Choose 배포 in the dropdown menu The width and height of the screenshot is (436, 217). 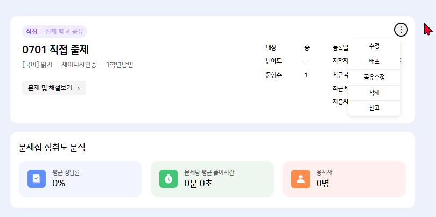coord(374,61)
